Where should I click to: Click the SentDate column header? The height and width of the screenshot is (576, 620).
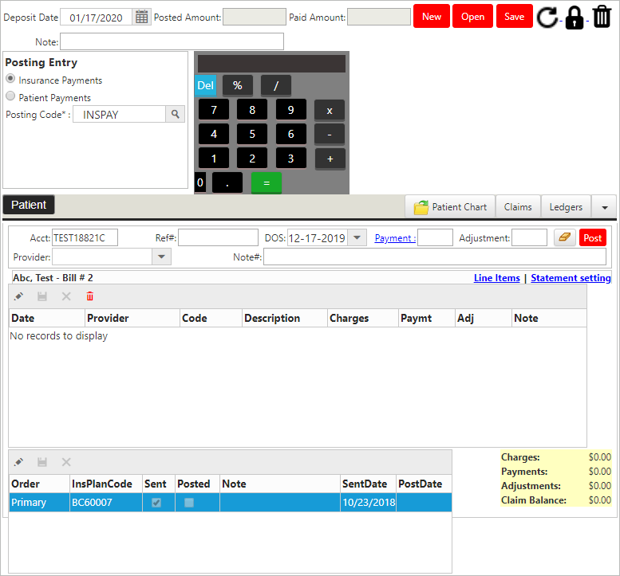click(368, 484)
